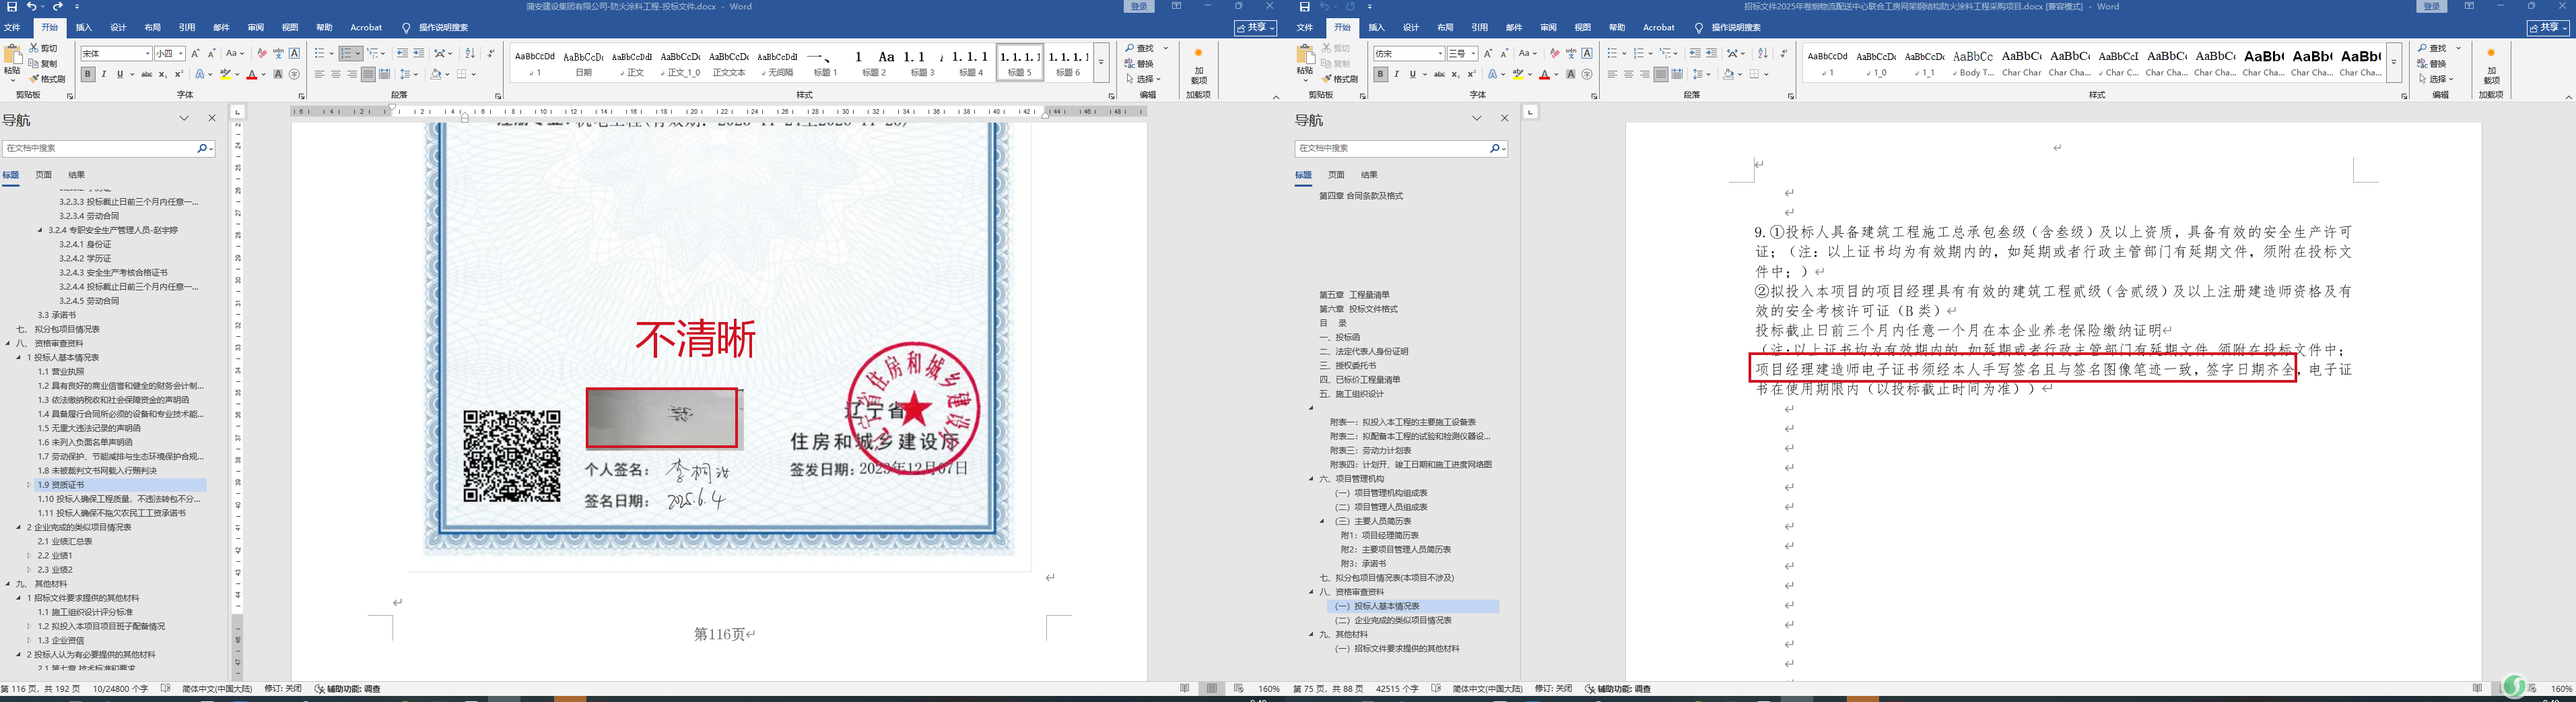The image size is (2576, 702).
Task: Toggle Bold in left Word window
Action: coord(88,74)
